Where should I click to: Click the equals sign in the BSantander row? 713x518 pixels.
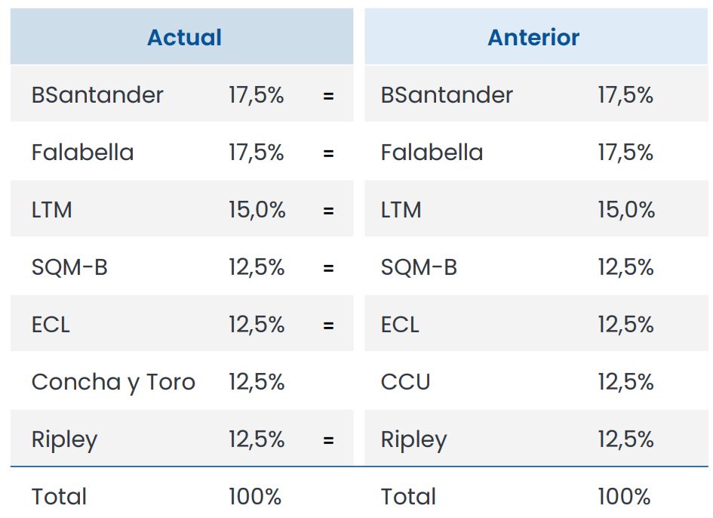[328, 96]
